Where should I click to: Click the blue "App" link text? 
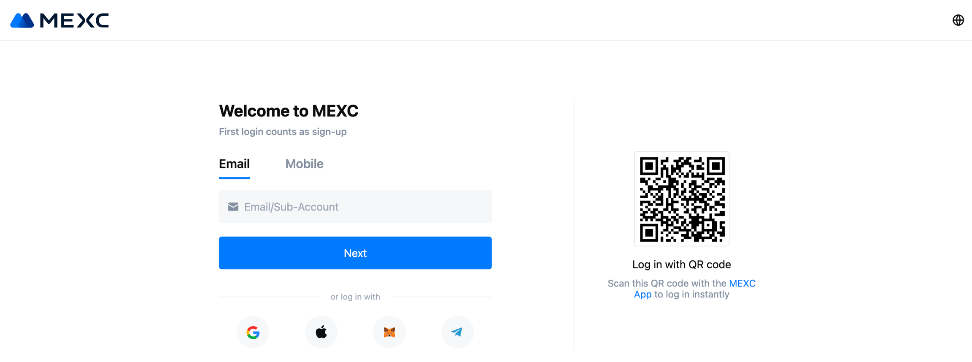pos(643,294)
